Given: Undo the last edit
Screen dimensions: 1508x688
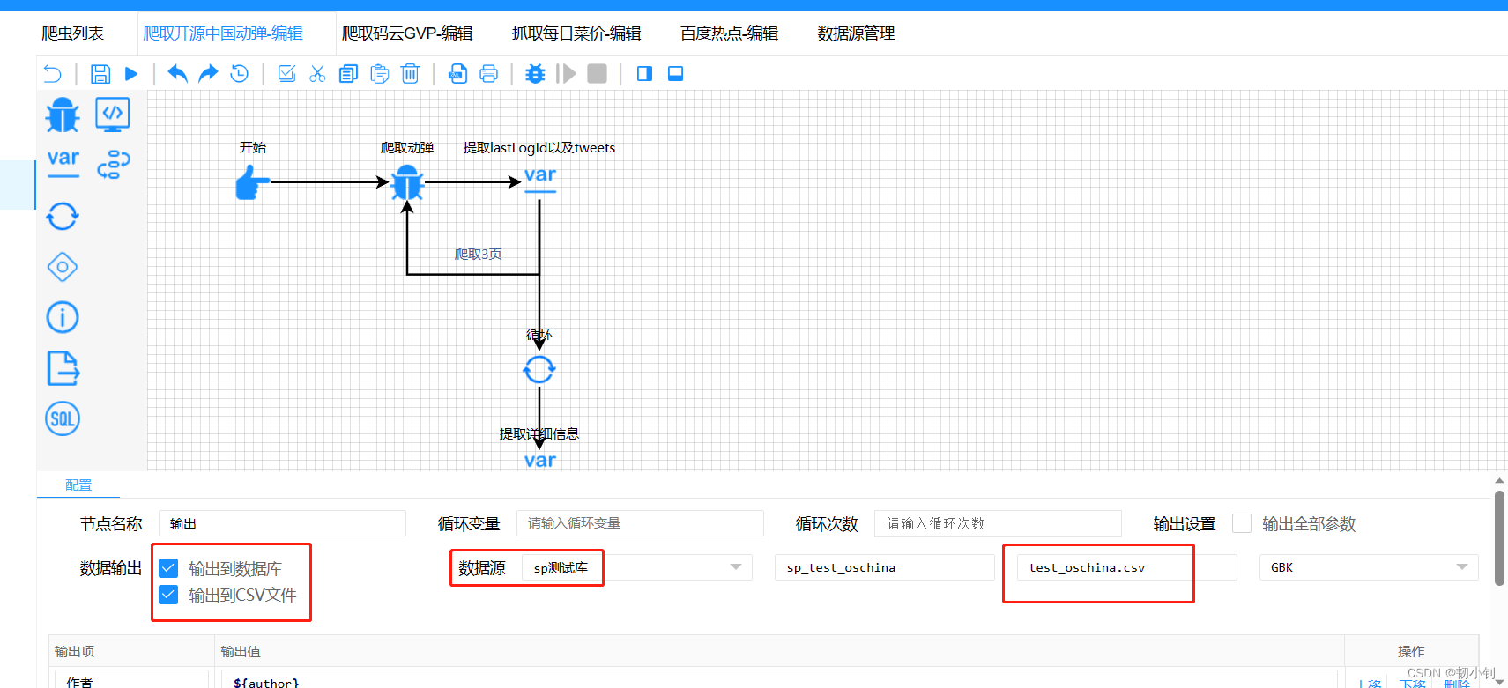Looking at the screenshot, I should 177,74.
